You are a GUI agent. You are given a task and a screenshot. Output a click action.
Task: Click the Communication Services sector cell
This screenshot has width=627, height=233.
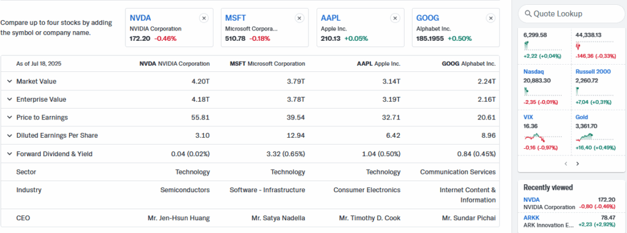(x=458, y=172)
